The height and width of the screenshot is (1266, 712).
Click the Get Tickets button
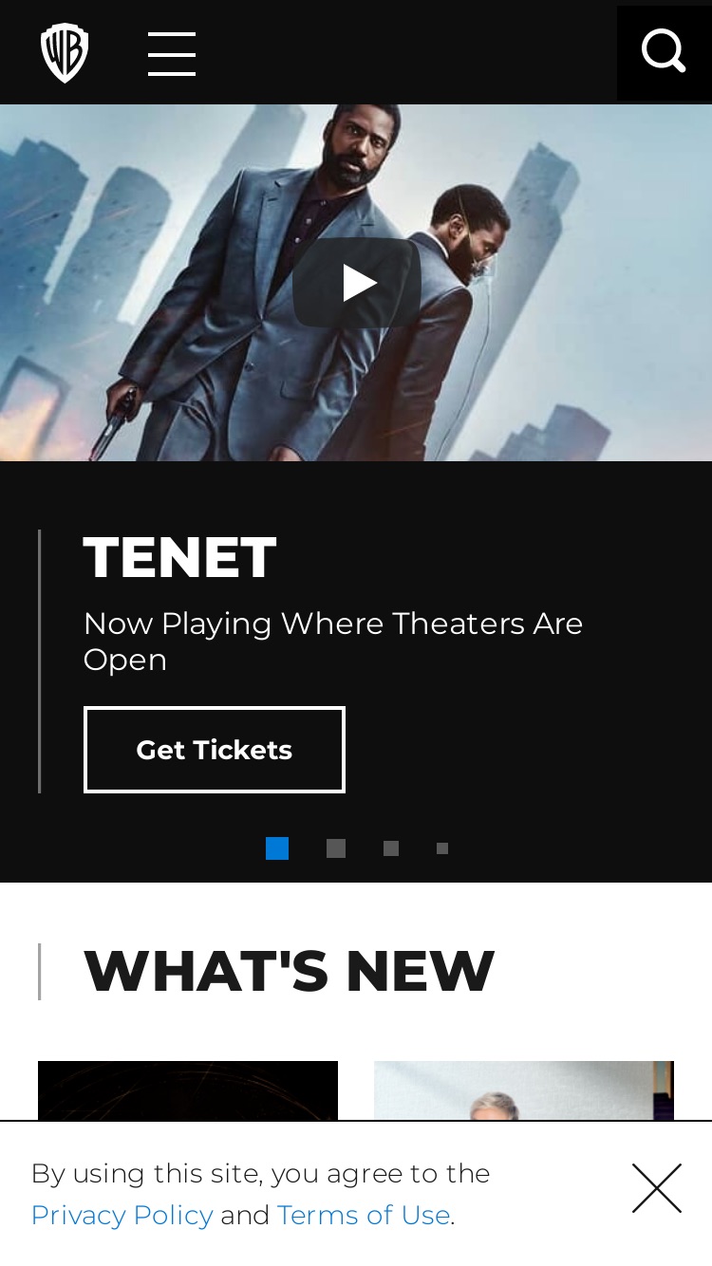coord(215,750)
